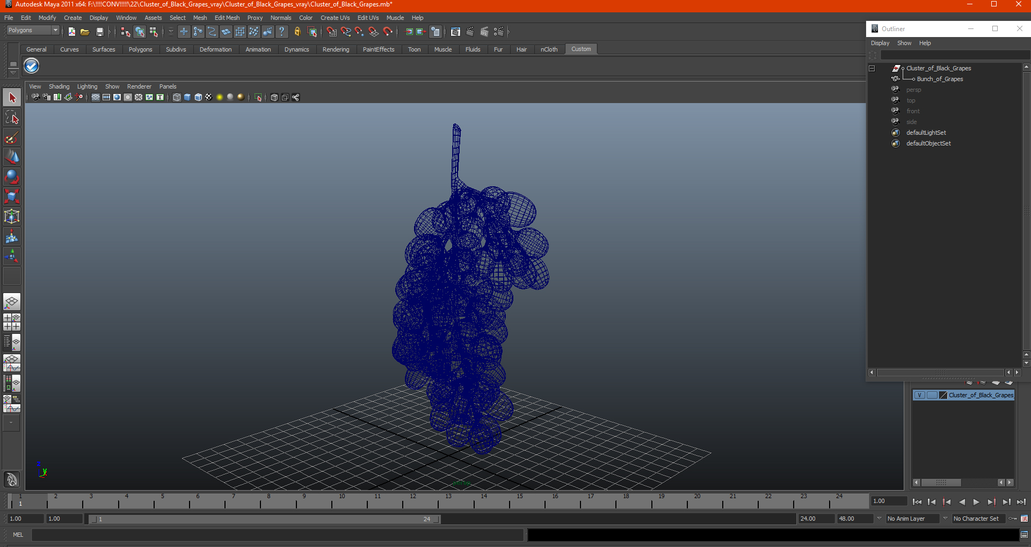Image resolution: width=1031 pixels, height=547 pixels.
Task: Open the character set dropdown arrow
Action: click(946, 519)
